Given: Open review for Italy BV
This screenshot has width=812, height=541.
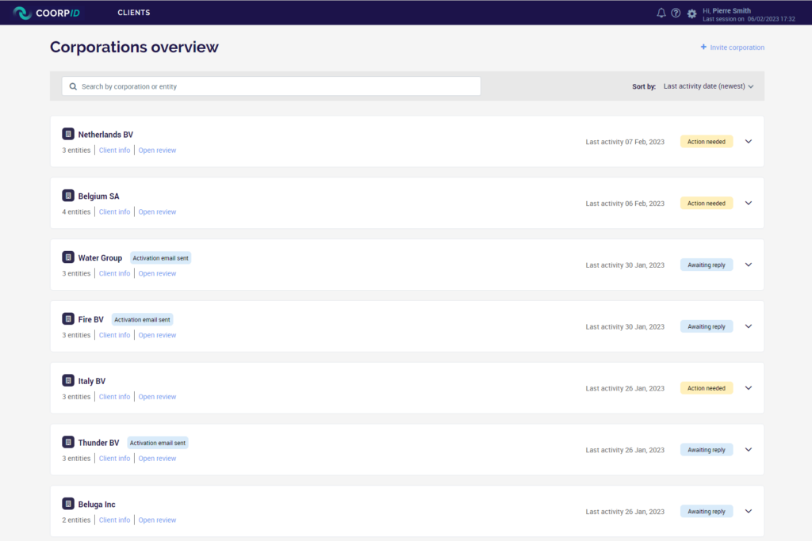Looking at the screenshot, I should (157, 396).
